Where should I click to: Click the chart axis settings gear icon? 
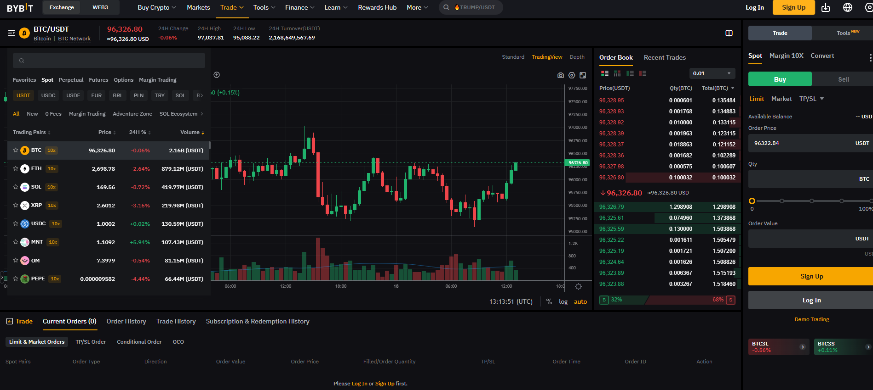tap(579, 286)
